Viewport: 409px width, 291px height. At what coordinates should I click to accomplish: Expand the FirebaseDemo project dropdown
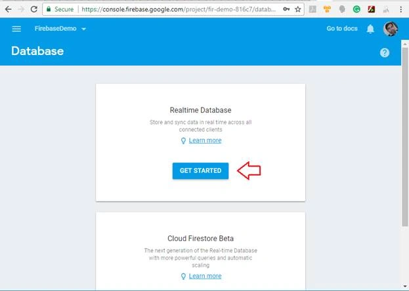coord(60,29)
